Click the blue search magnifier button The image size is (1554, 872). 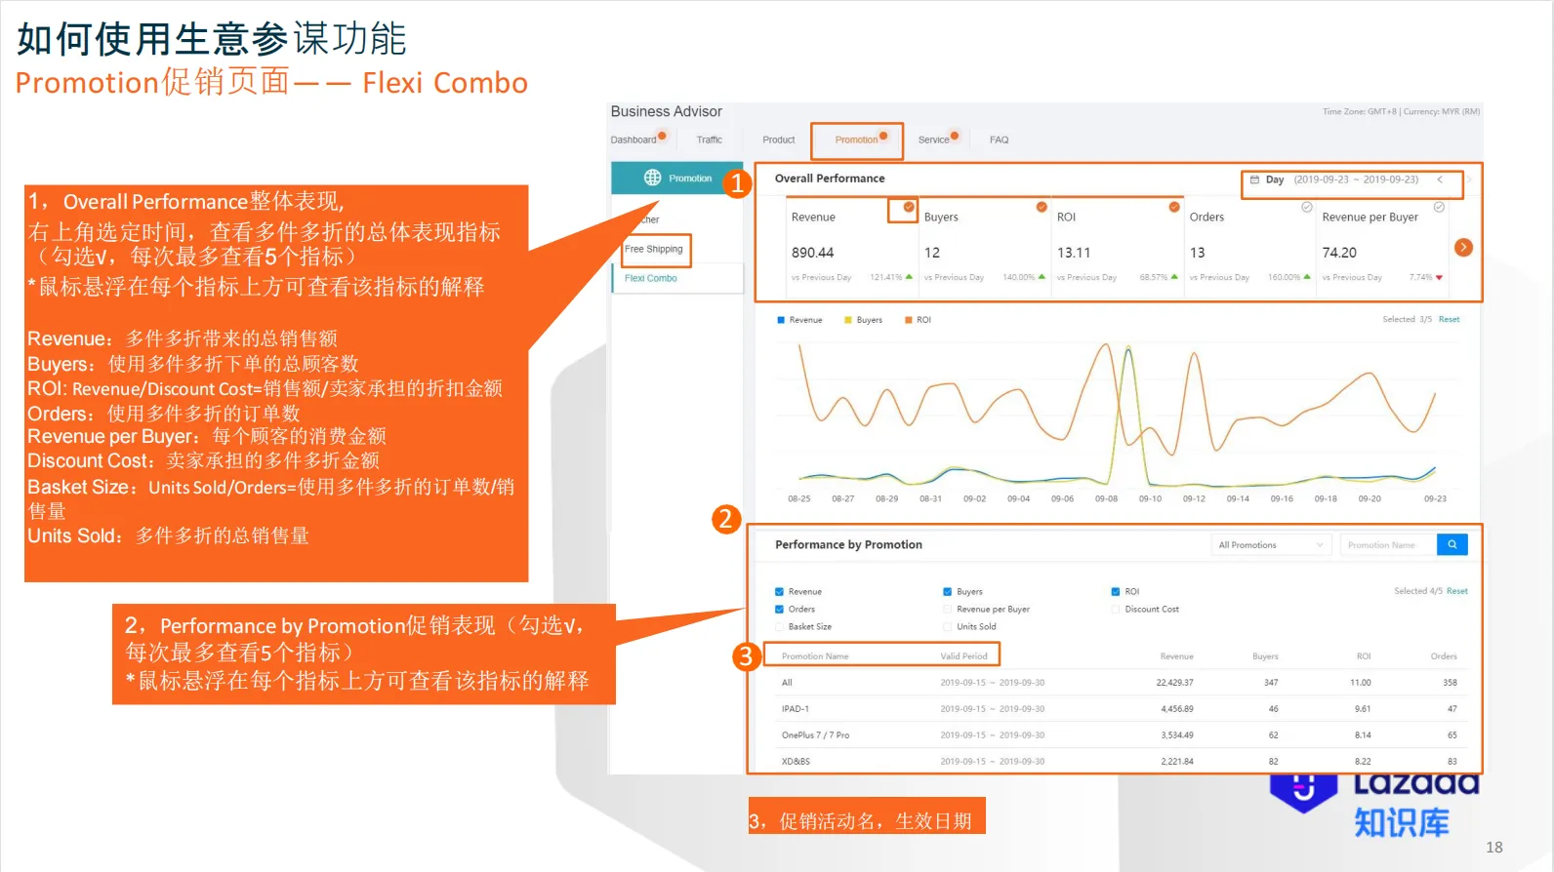pos(1452,544)
